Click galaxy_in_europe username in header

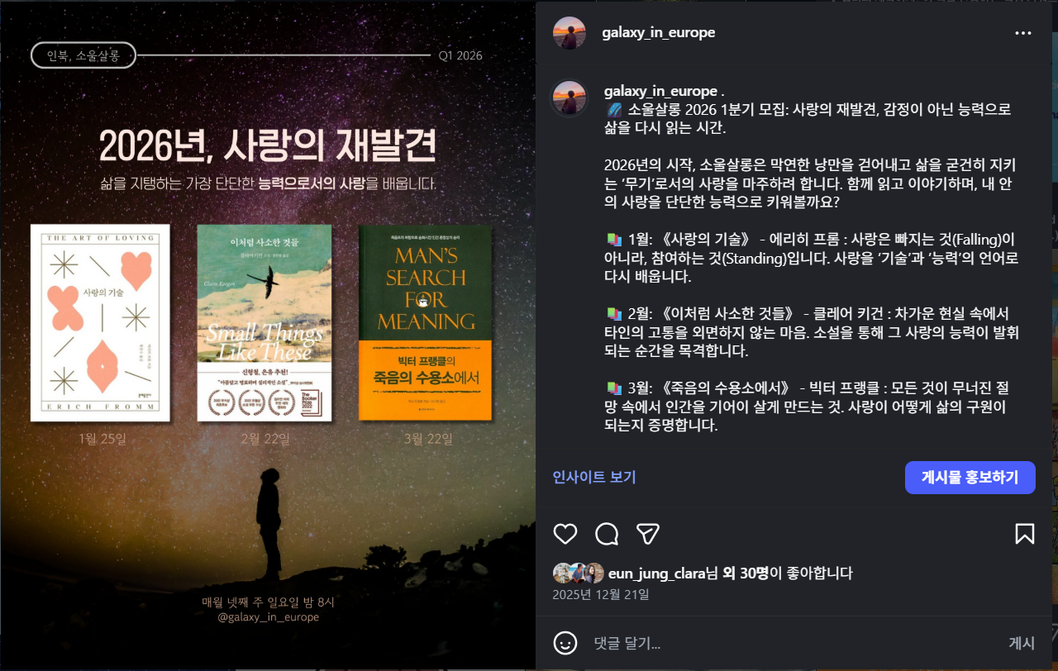[659, 33]
